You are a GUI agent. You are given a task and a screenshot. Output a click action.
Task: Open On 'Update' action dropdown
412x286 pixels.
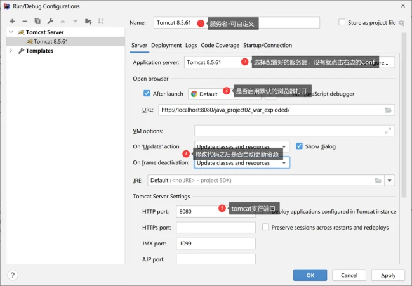click(242, 146)
